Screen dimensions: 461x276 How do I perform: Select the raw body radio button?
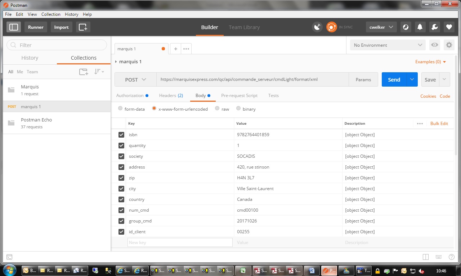pyautogui.click(x=217, y=109)
